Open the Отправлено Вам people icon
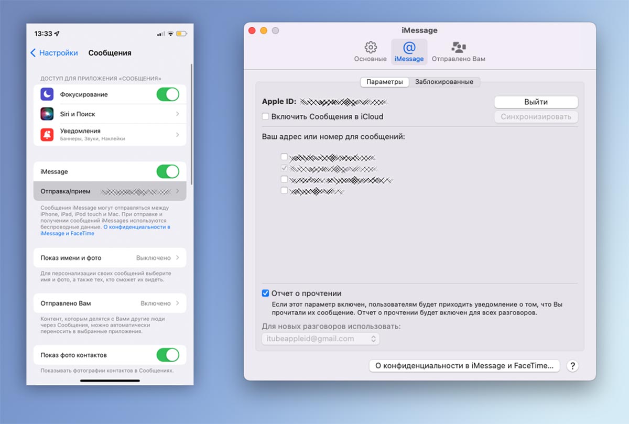The image size is (629, 424). [x=459, y=47]
